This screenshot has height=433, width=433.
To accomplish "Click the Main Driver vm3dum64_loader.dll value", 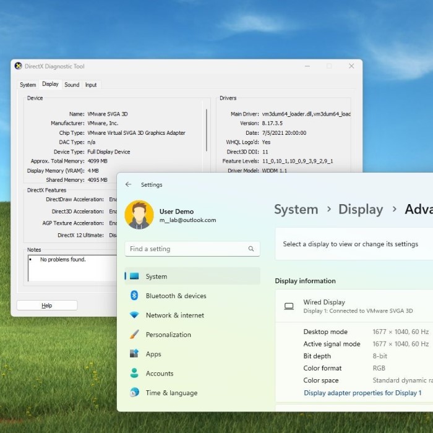I will (306, 114).
